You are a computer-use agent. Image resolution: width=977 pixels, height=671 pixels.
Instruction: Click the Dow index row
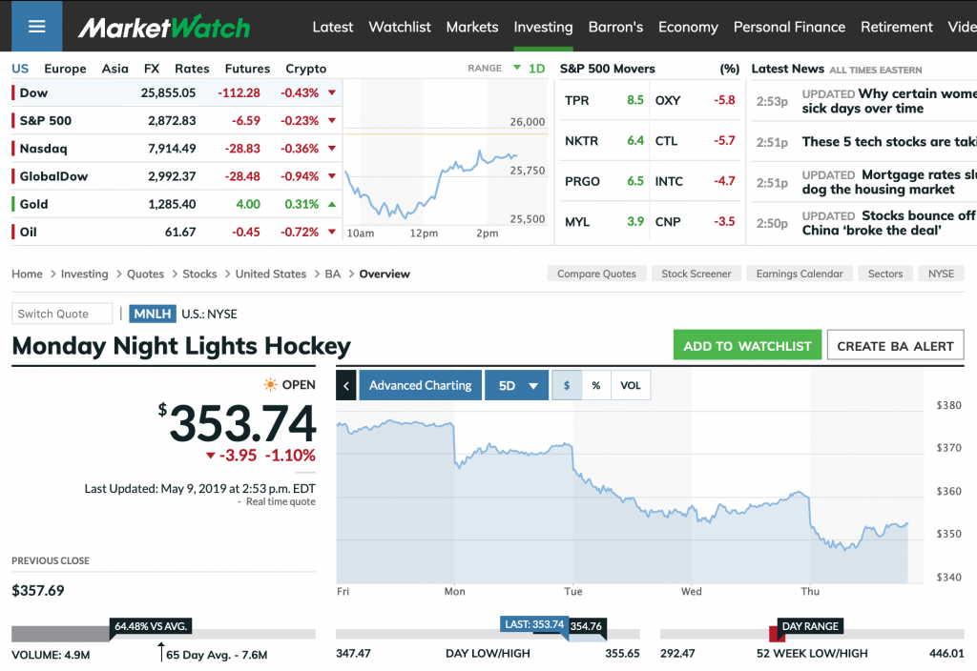177,92
